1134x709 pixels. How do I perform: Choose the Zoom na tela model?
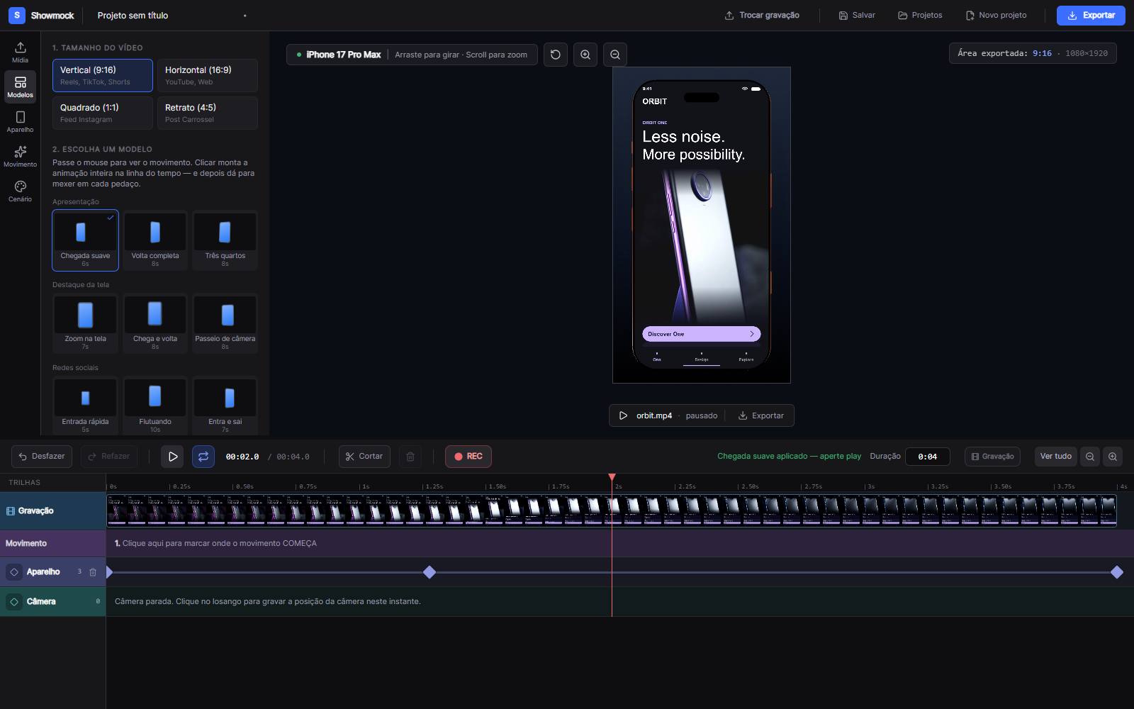point(85,323)
